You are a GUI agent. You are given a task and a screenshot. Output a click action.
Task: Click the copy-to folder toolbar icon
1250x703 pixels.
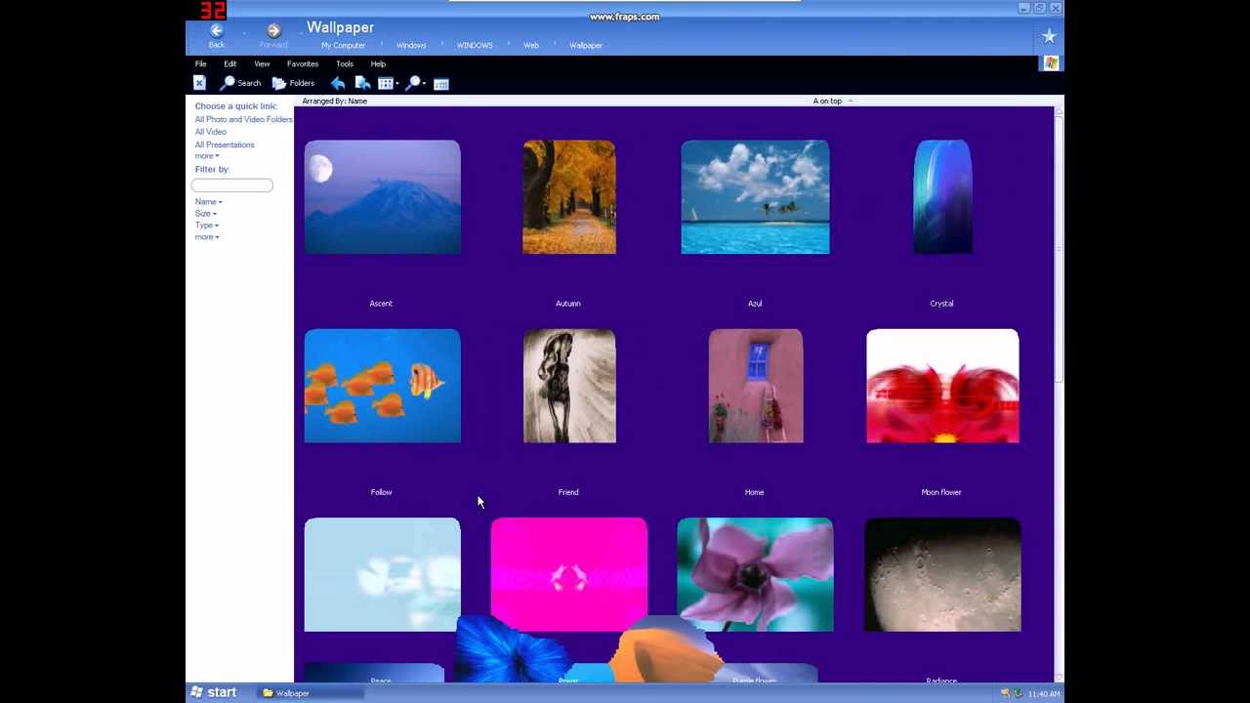[362, 83]
